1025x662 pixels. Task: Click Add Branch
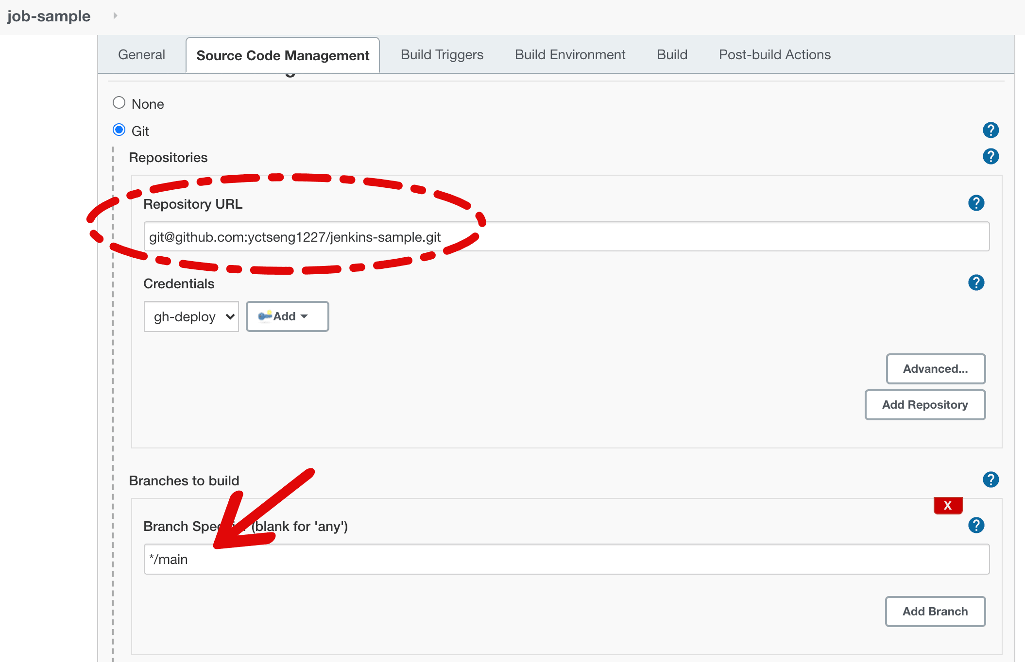point(935,612)
